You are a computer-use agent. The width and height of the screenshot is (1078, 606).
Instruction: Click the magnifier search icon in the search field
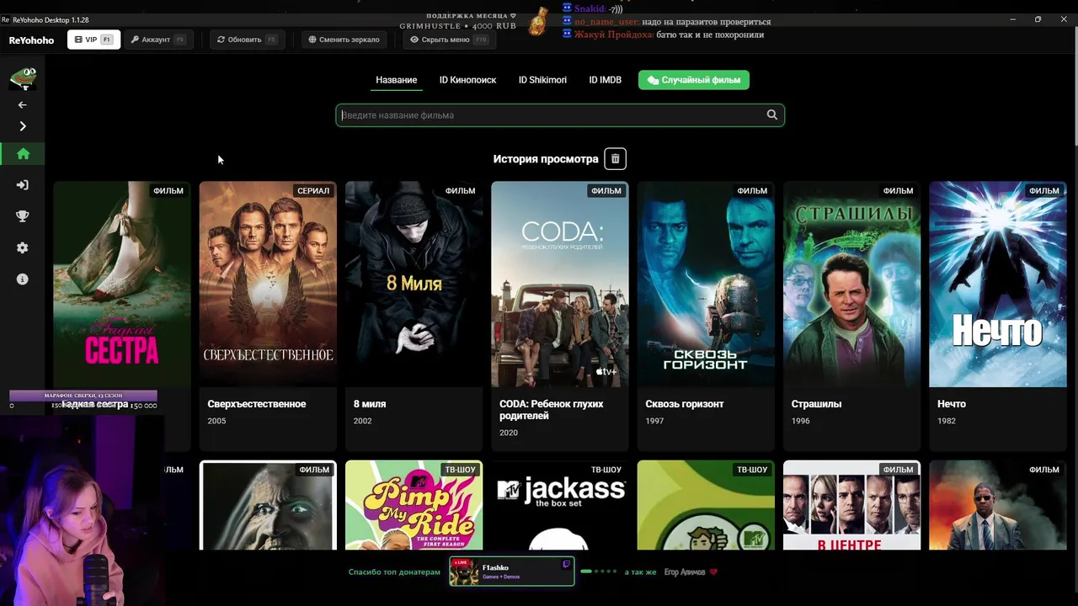771,115
